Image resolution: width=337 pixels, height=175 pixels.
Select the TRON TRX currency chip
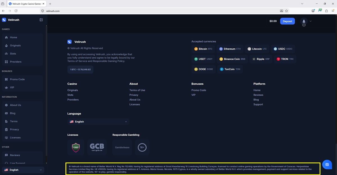click(285, 59)
